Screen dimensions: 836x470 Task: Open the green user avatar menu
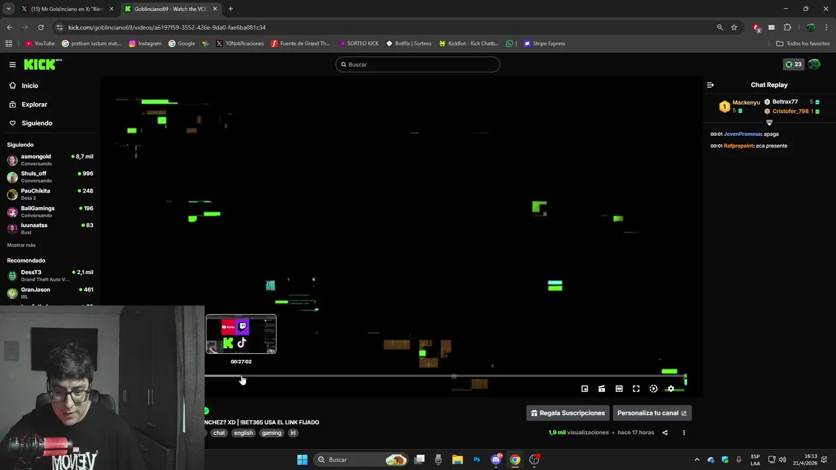click(x=814, y=65)
